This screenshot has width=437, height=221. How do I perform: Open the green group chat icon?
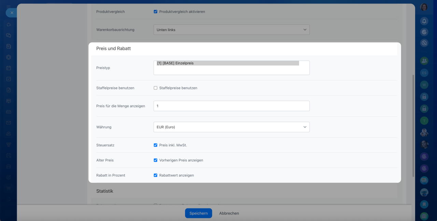424,61
